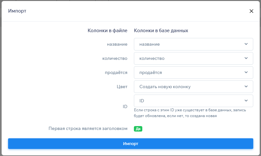261x156 pixels.
Task: Click the Колонки в базе данных header
Action: (161, 31)
